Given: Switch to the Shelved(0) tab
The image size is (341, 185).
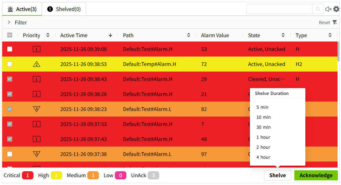Looking at the screenshot, I should [x=64, y=9].
